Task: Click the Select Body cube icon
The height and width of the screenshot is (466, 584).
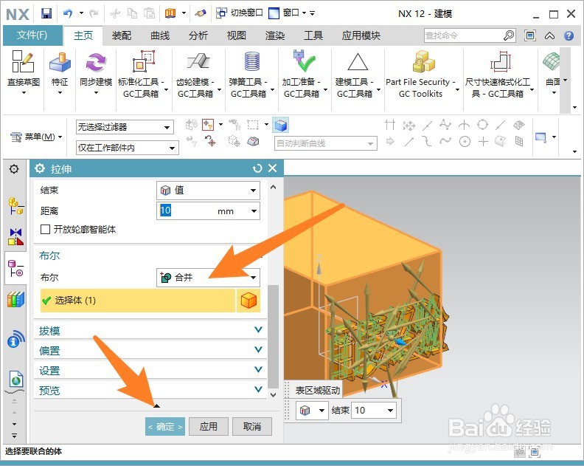Action: (248, 301)
